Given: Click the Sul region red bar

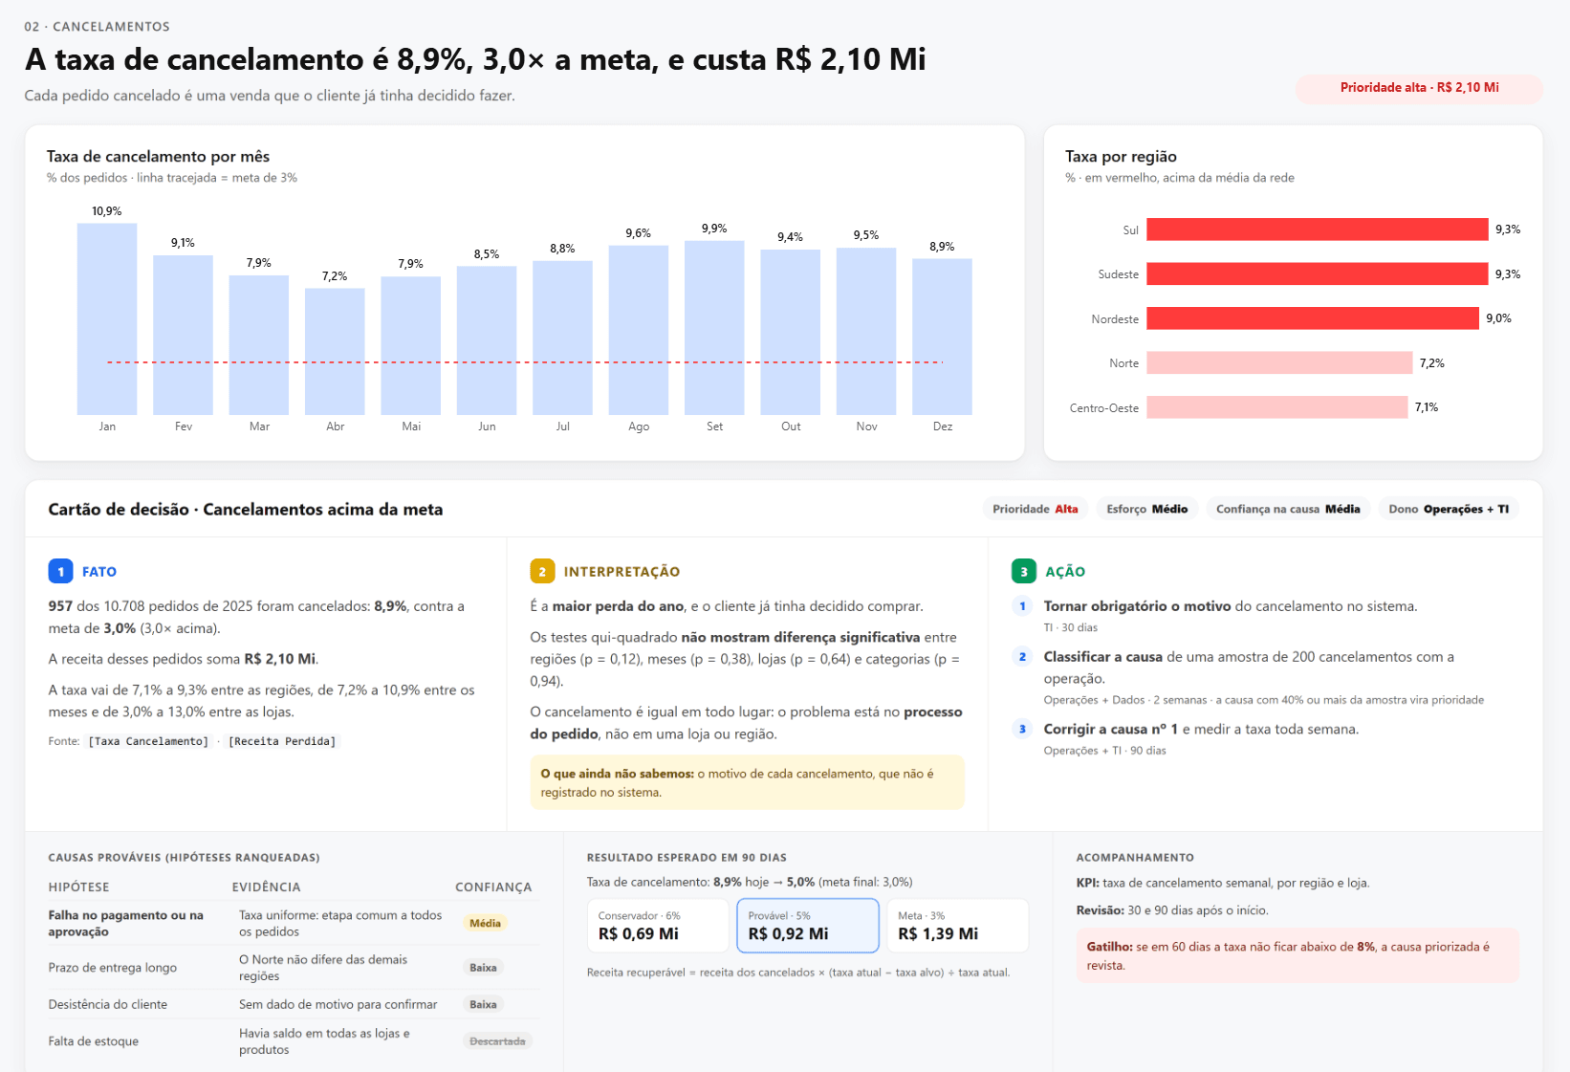Looking at the screenshot, I should (1318, 230).
